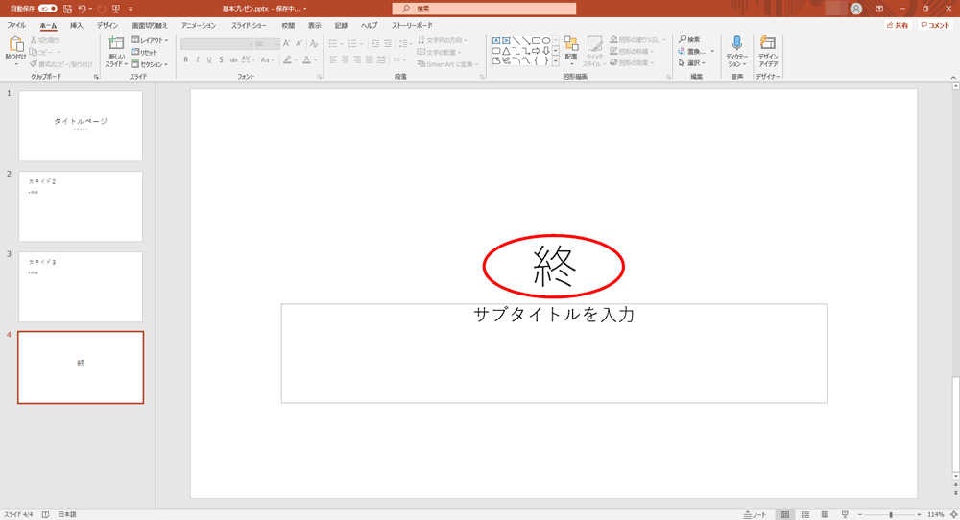
Task: Click the undo arrow icon
Action: pos(82,9)
